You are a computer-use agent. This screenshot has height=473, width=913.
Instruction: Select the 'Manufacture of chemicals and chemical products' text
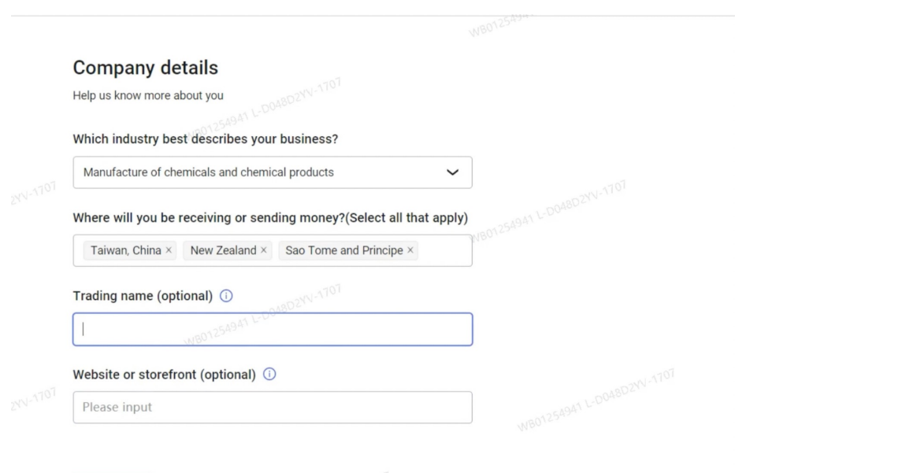pyautogui.click(x=208, y=172)
